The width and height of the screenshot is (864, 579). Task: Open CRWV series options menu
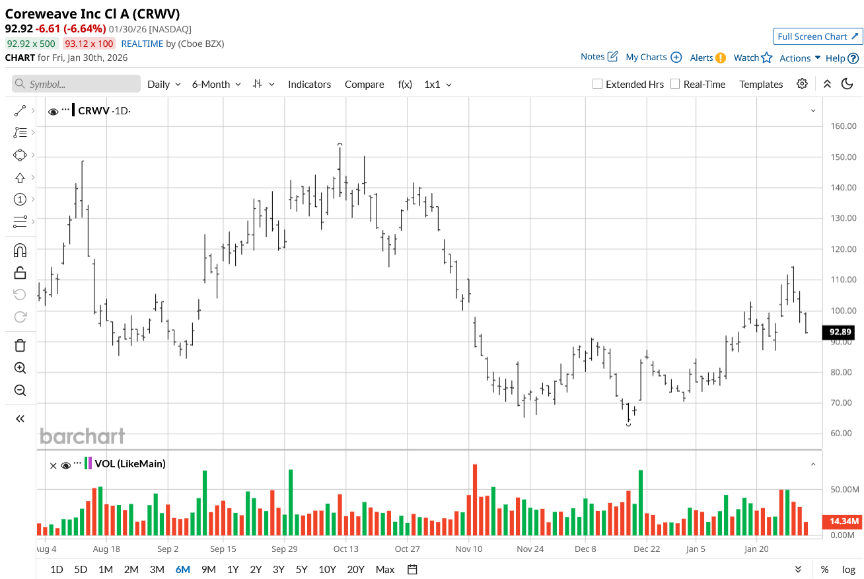tap(65, 109)
